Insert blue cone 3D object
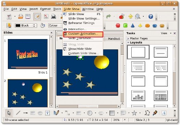Viewport: 180px width, 125px height. [x=133, y=26]
